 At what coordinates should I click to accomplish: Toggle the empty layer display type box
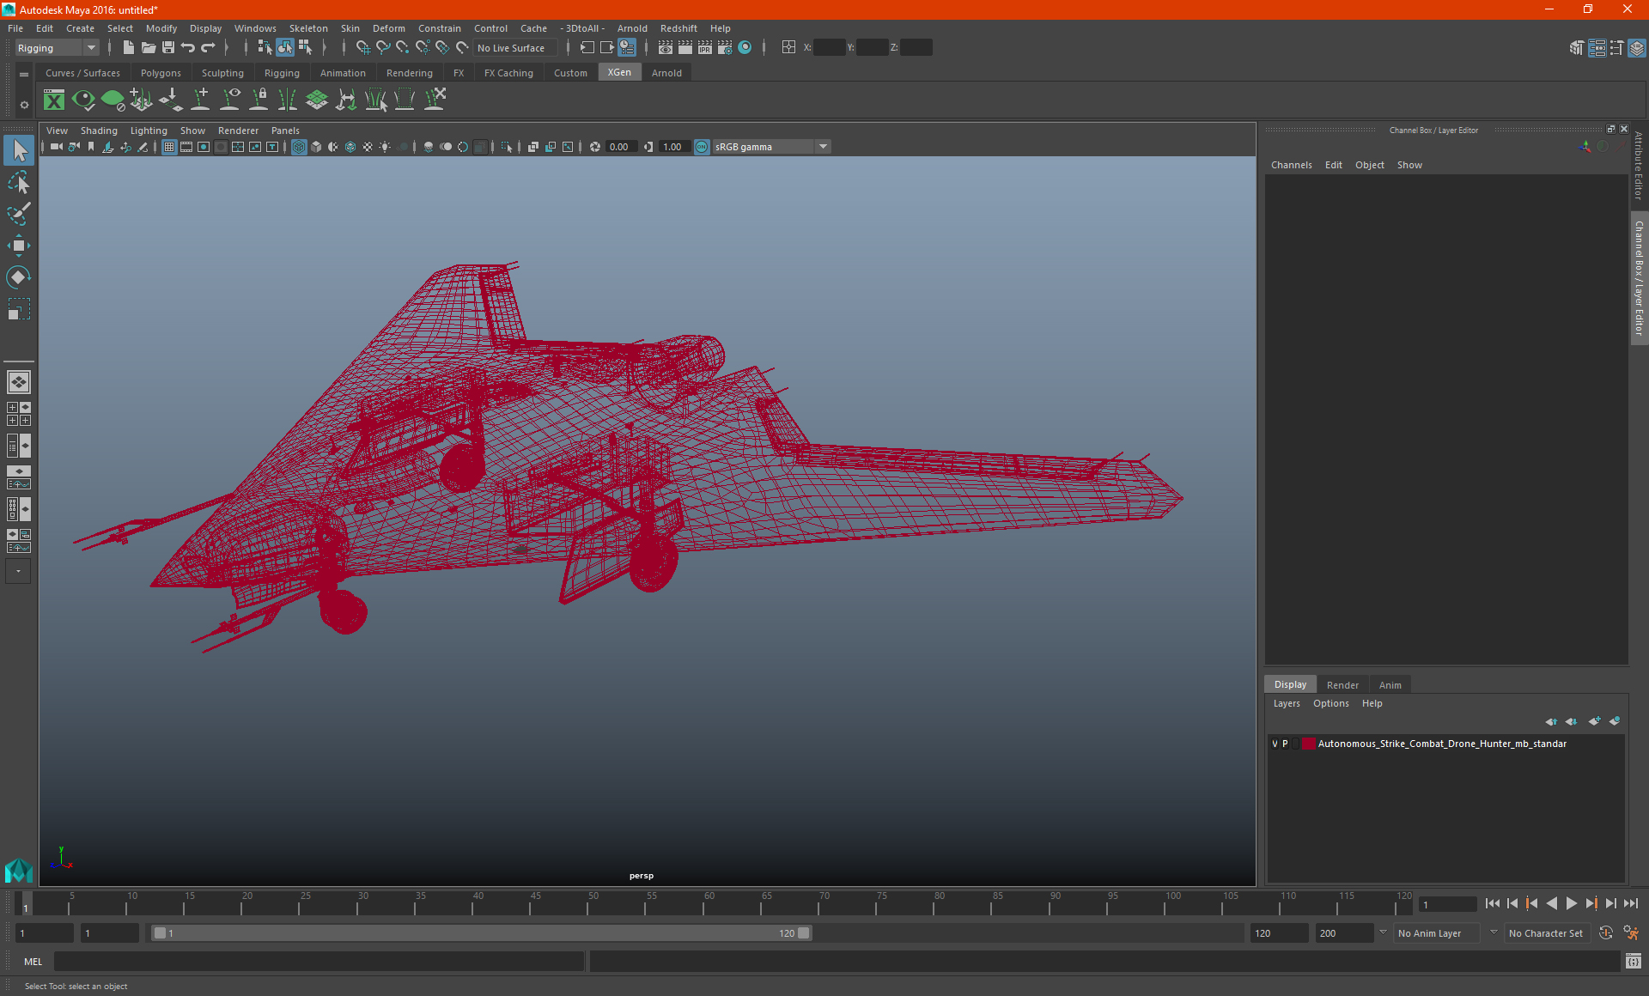tap(1295, 744)
